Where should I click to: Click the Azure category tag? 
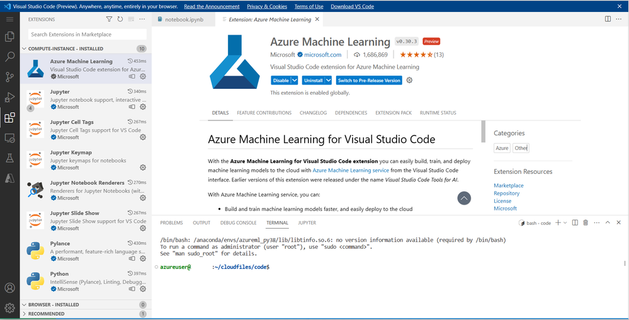pos(502,148)
